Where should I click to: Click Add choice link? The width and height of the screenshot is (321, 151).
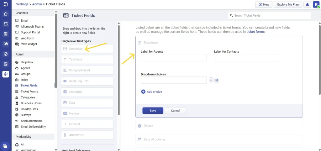coord(154,92)
